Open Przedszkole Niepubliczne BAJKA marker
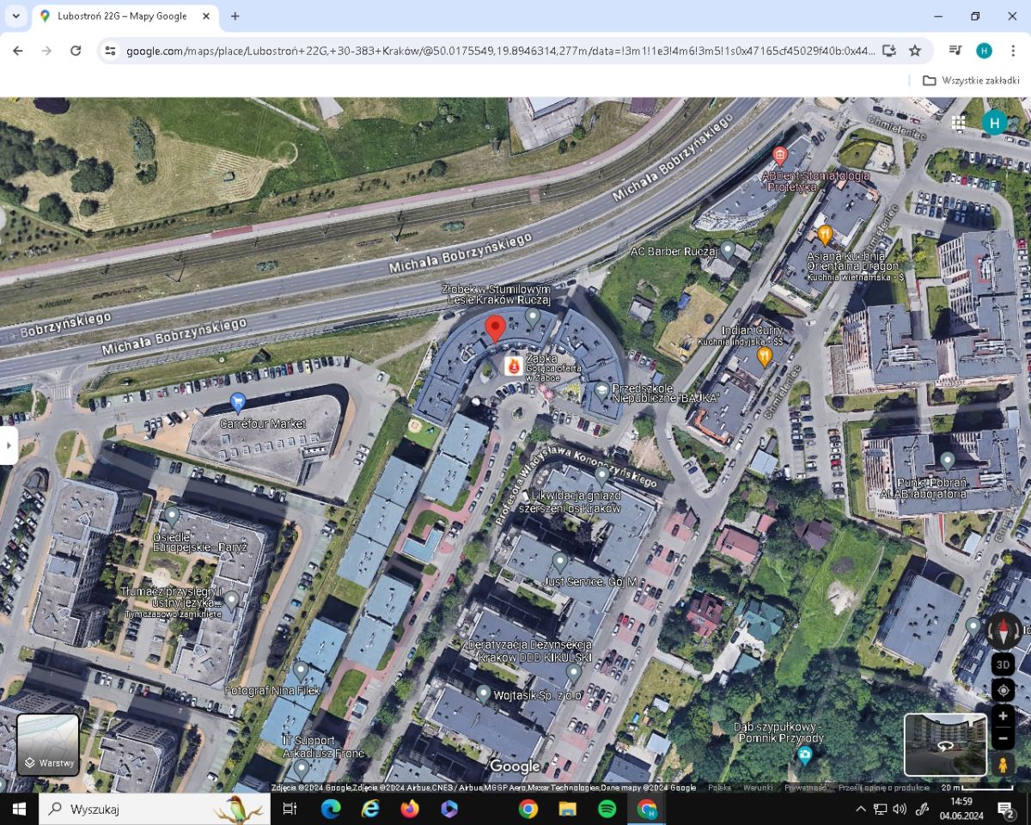The height and width of the screenshot is (825, 1031). pyautogui.click(x=601, y=390)
